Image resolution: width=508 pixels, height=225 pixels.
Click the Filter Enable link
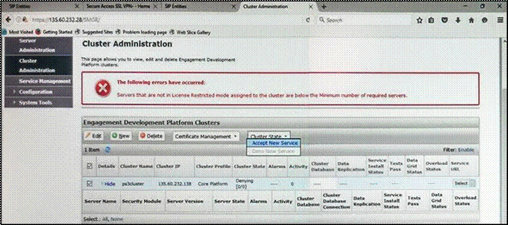click(466, 150)
